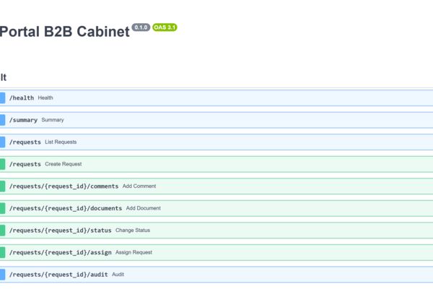Click the "List Requests" description text
This screenshot has width=433, height=289.
point(61,142)
